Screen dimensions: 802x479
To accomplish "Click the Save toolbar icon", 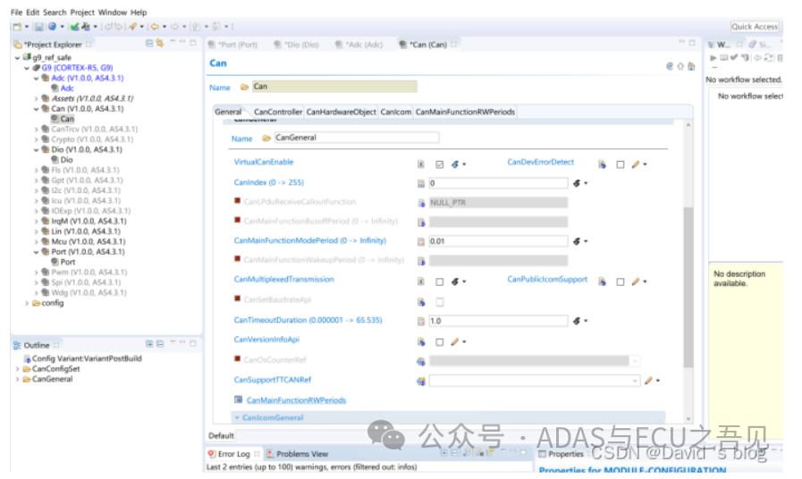I will tap(38, 27).
